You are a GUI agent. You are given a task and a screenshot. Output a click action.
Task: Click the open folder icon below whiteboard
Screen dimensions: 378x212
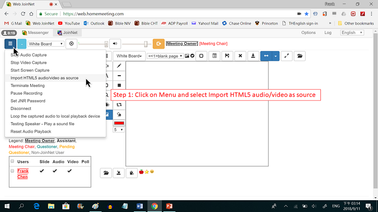coord(105,173)
